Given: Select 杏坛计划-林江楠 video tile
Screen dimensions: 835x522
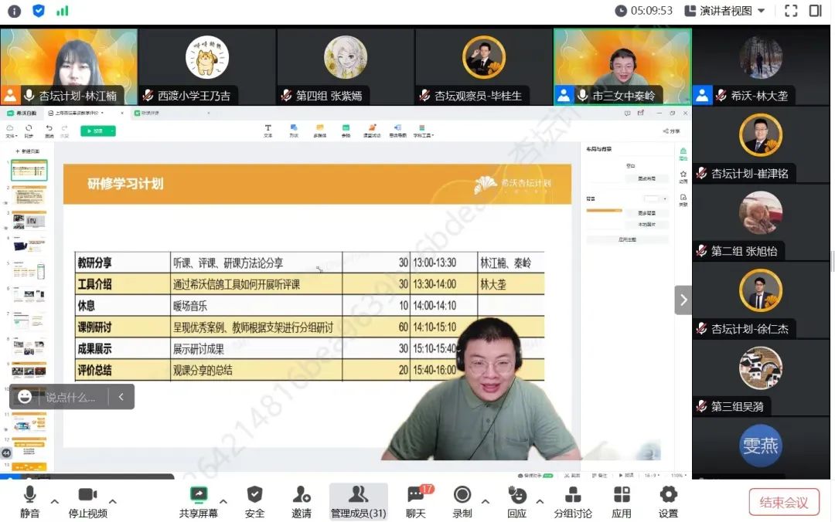Looking at the screenshot, I should (x=70, y=66).
